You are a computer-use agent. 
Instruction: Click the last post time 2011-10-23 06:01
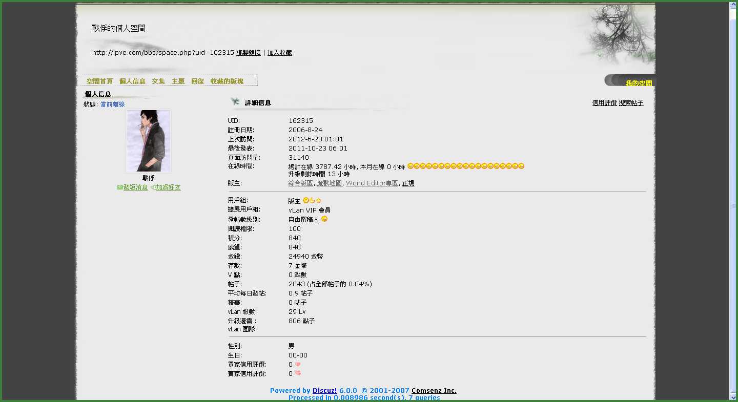click(318, 149)
